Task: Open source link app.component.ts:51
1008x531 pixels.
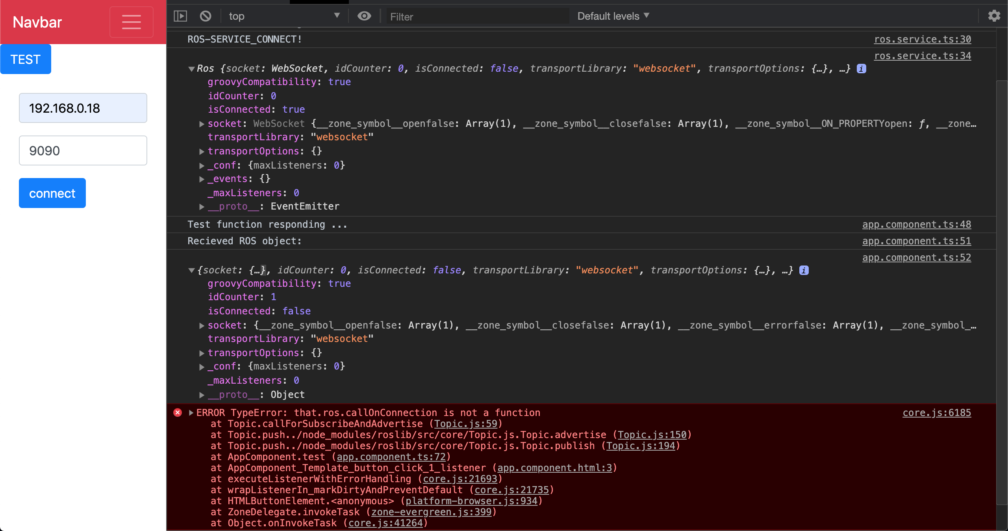Action: click(917, 241)
